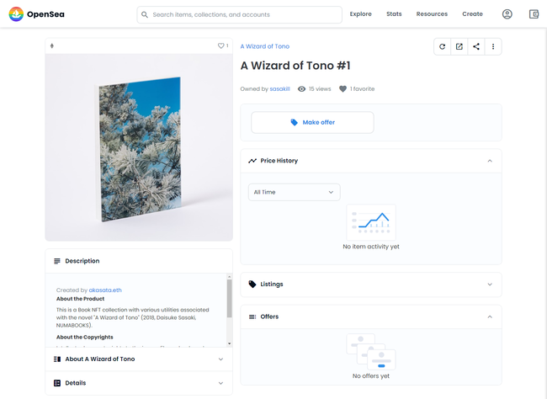The image size is (547, 399).
Task: Open the three-dot more options menu
Action: click(x=493, y=46)
